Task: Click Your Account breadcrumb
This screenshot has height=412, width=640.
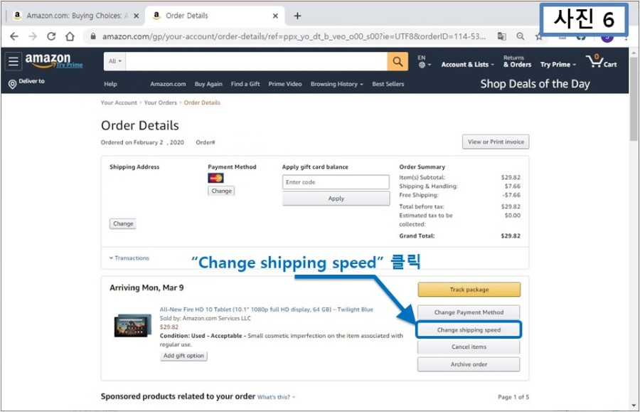Action: point(119,102)
